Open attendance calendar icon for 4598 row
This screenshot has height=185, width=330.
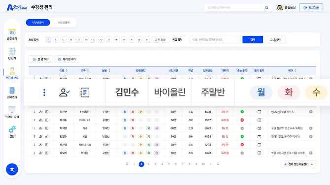[x=259, y=136]
